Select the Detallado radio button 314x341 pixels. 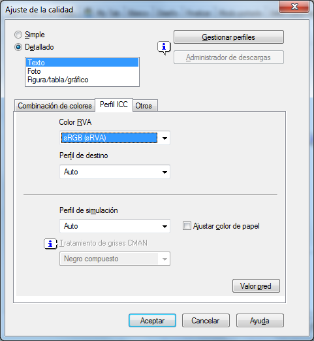(18, 47)
